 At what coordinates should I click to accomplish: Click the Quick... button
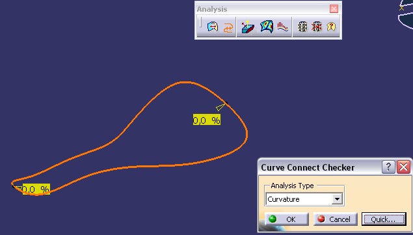[x=384, y=219]
